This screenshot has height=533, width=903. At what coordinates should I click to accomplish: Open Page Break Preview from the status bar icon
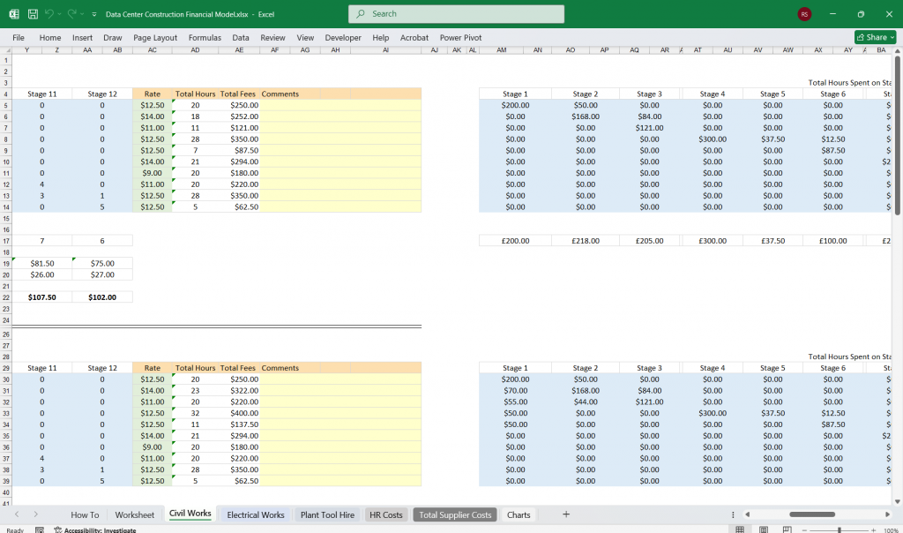pyautogui.click(x=785, y=528)
